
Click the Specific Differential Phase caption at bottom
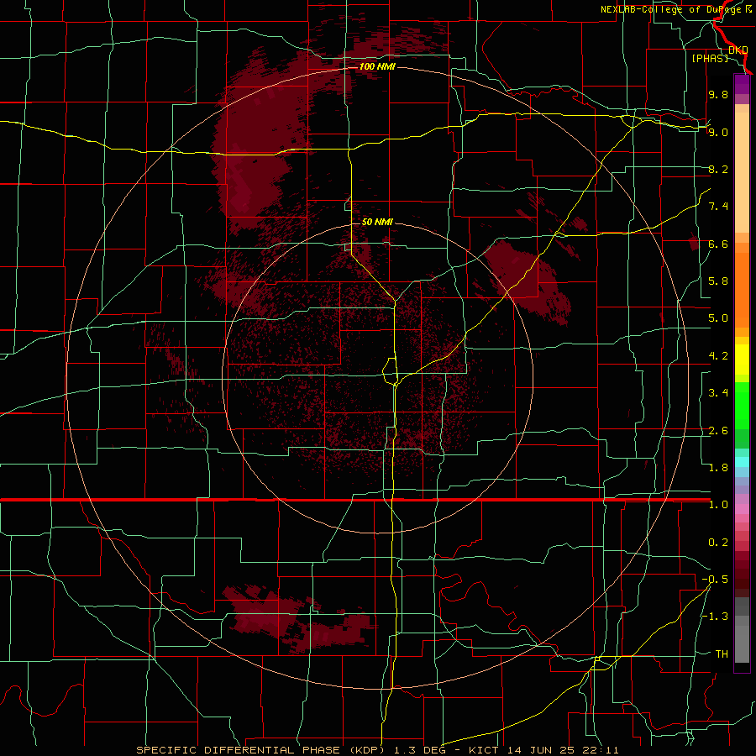[x=377, y=750]
